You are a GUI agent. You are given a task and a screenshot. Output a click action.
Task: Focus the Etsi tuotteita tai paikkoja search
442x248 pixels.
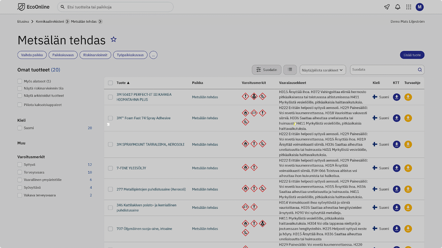[x=115, y=7]
